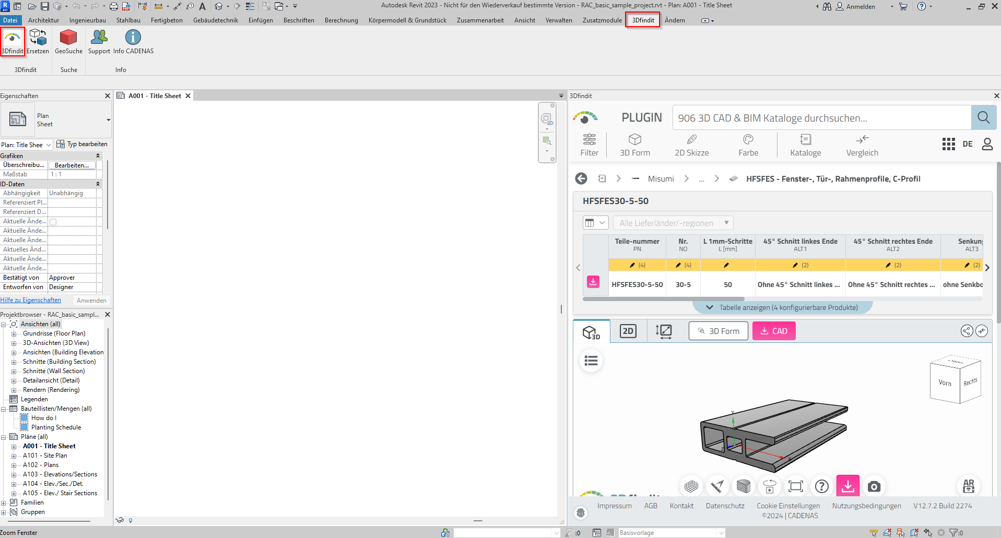
Task: Click Bearbeiten for Überschreibungen
Action: (72, 165)
